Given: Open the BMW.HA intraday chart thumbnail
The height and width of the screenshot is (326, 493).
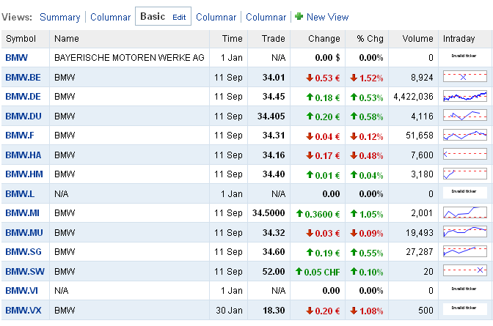Looking at the screenshot, I should click(464, 154).
